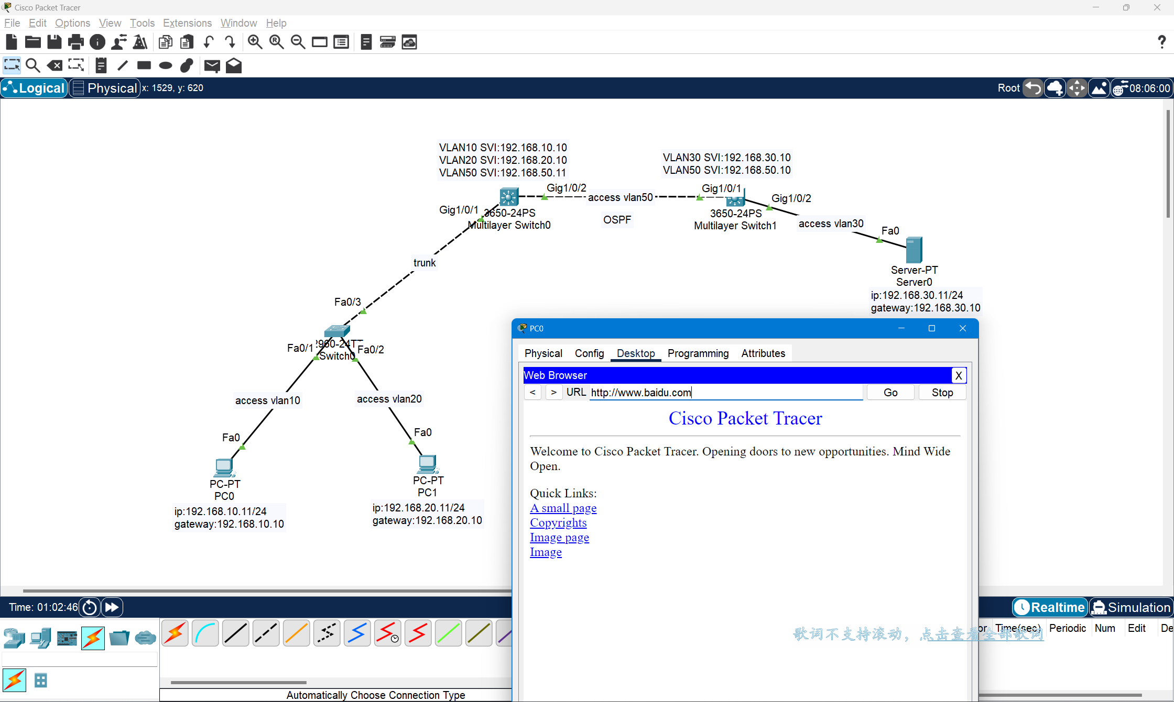Zoom in with the plus magnifier

pyautogui.click(x=255, y=42)
